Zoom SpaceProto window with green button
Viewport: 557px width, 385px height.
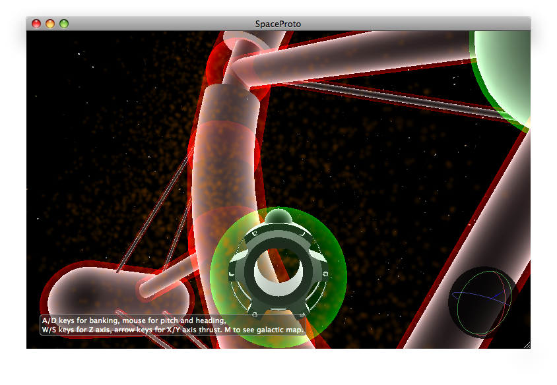pyautogui.click(x=64, y=24)
